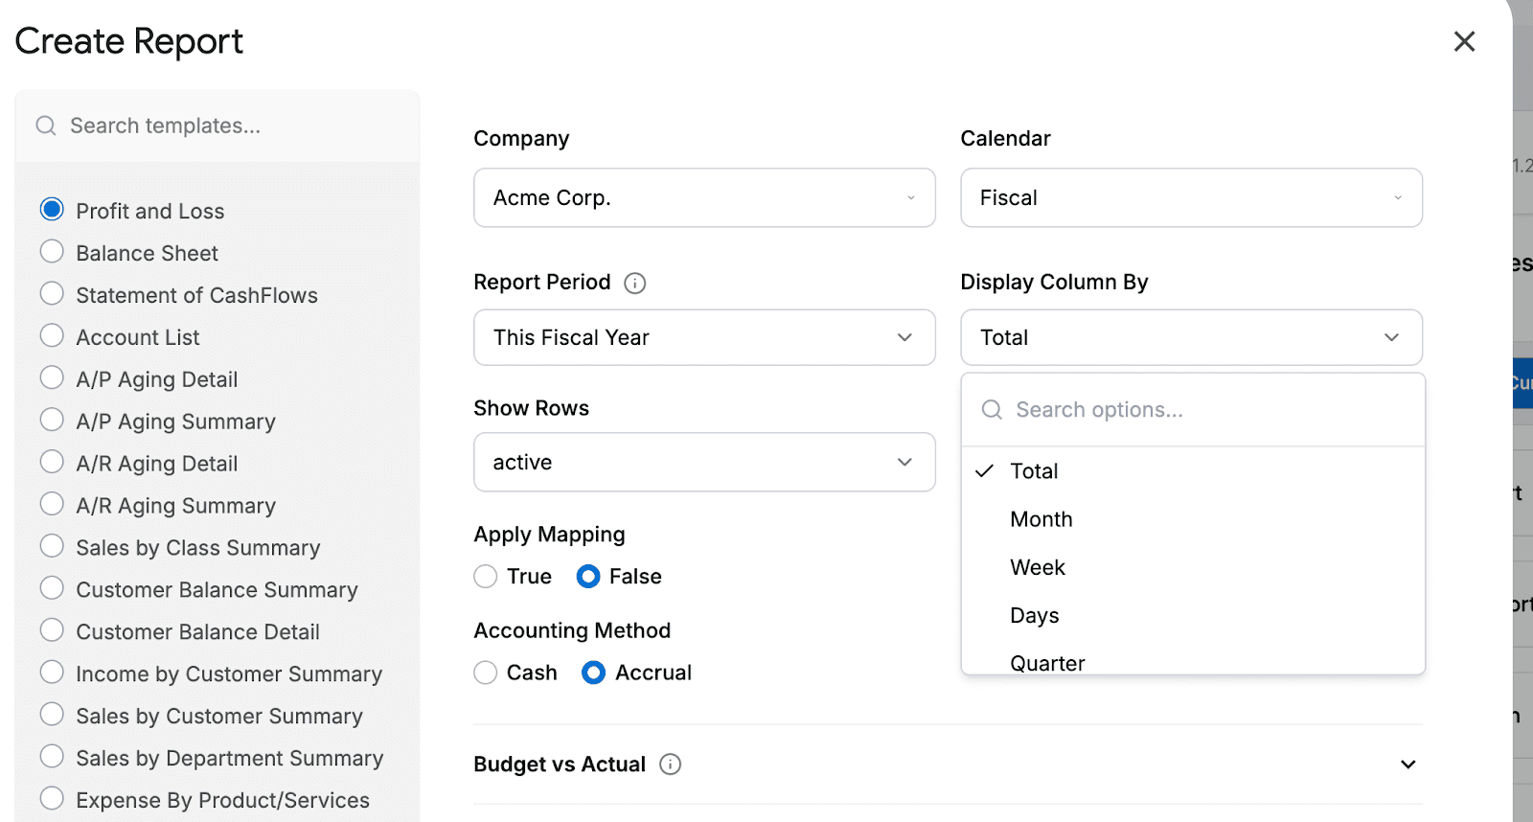Screen dimensions: 1533x822
Task: Open the Report Period dropdown
Action: click(704, 337)
